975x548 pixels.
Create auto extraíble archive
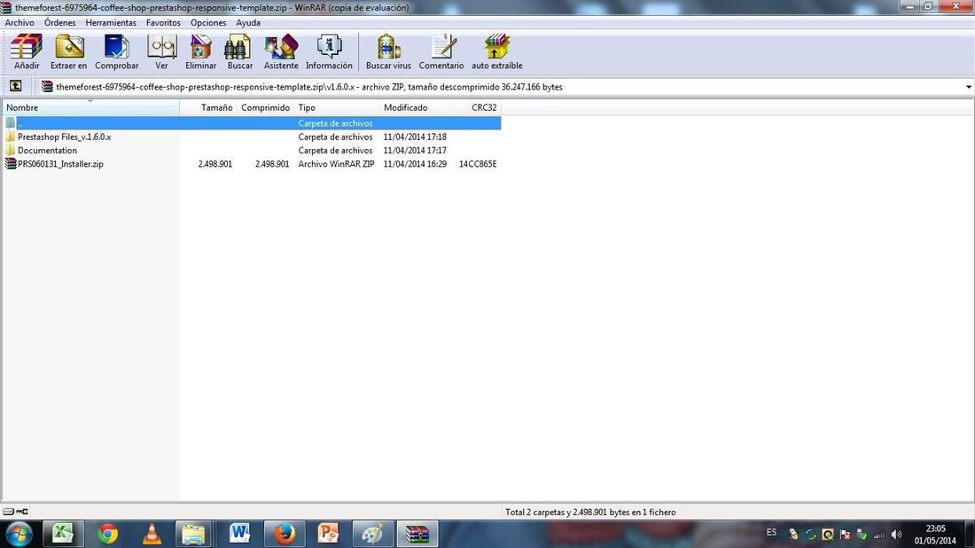(497, 52)
